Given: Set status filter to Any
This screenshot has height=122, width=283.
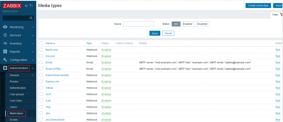Looking at the screenshot, I should [176, 24].
